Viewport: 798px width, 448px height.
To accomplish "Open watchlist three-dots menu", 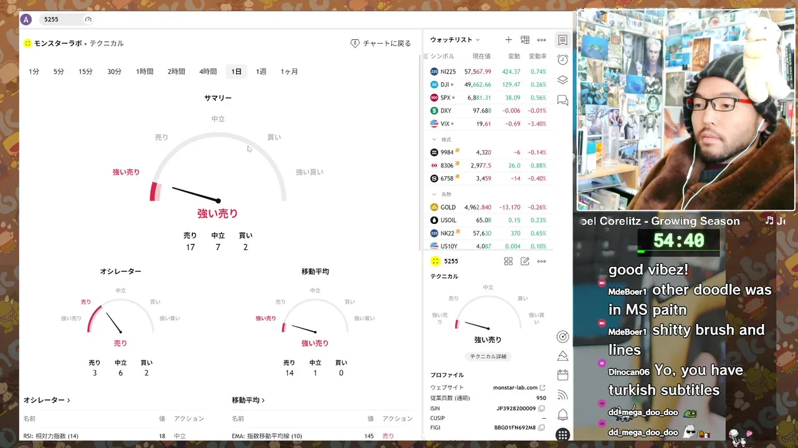I will (541, 40).
